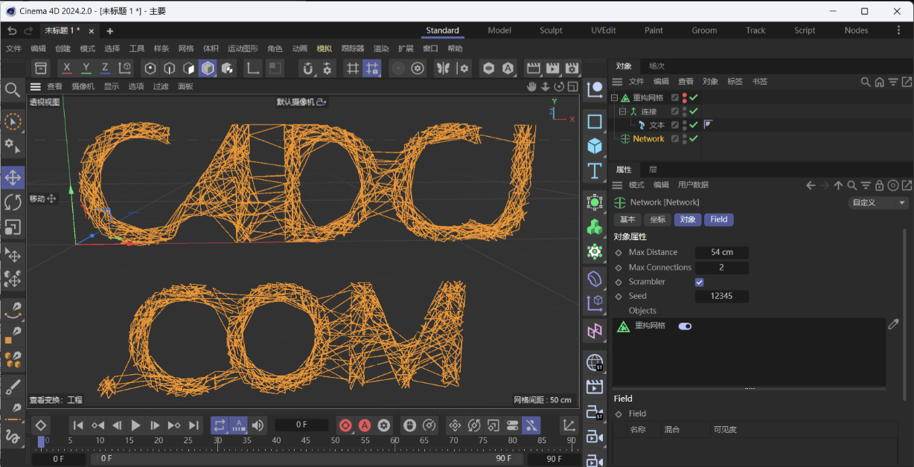Click frame 30 on timeline ruler

217,441
